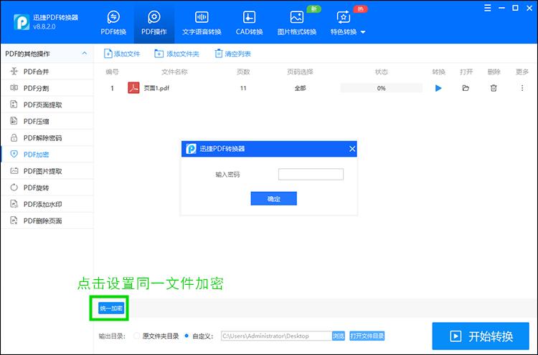Select PDF添加水印 in the sidebar
The image size is (538, 355).
[47, 204]
